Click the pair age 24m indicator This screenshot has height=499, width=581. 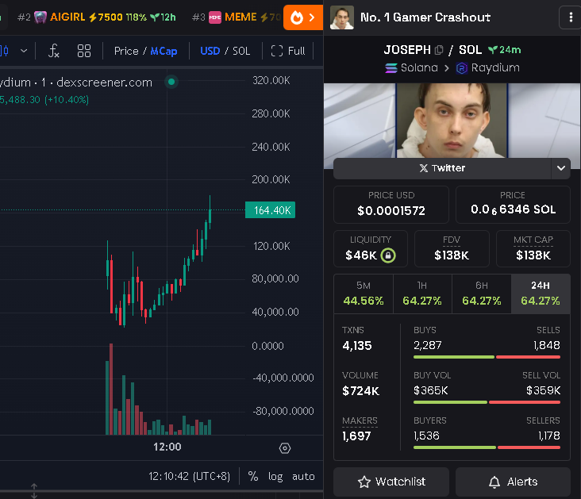[504, 50]
